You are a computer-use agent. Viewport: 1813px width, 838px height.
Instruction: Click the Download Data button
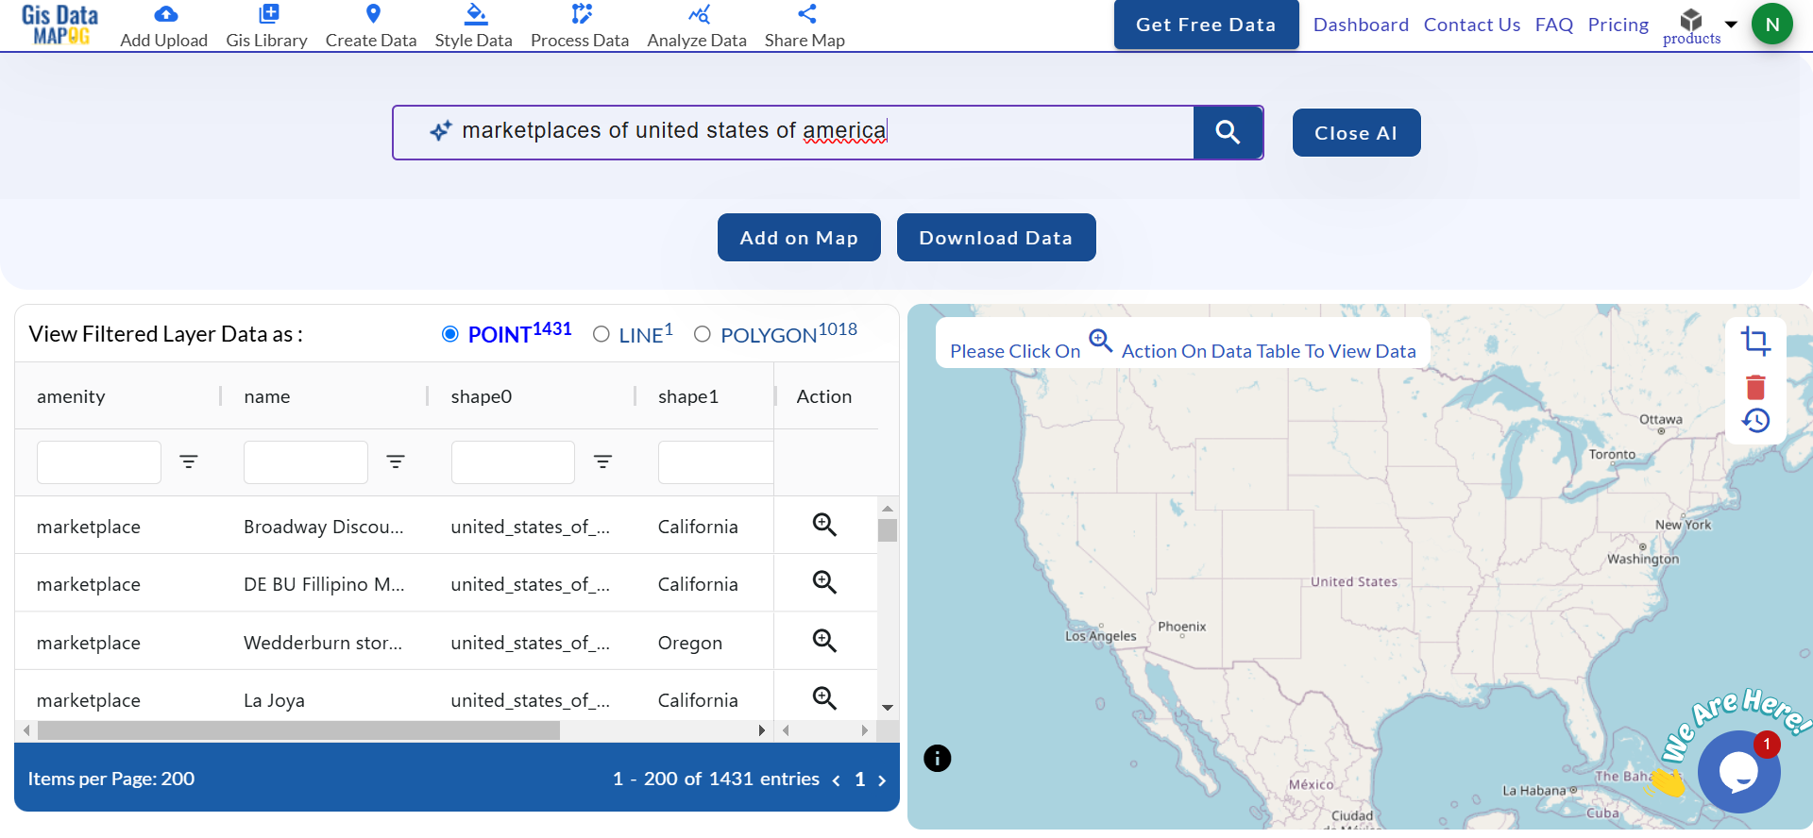tap(996, 238)
